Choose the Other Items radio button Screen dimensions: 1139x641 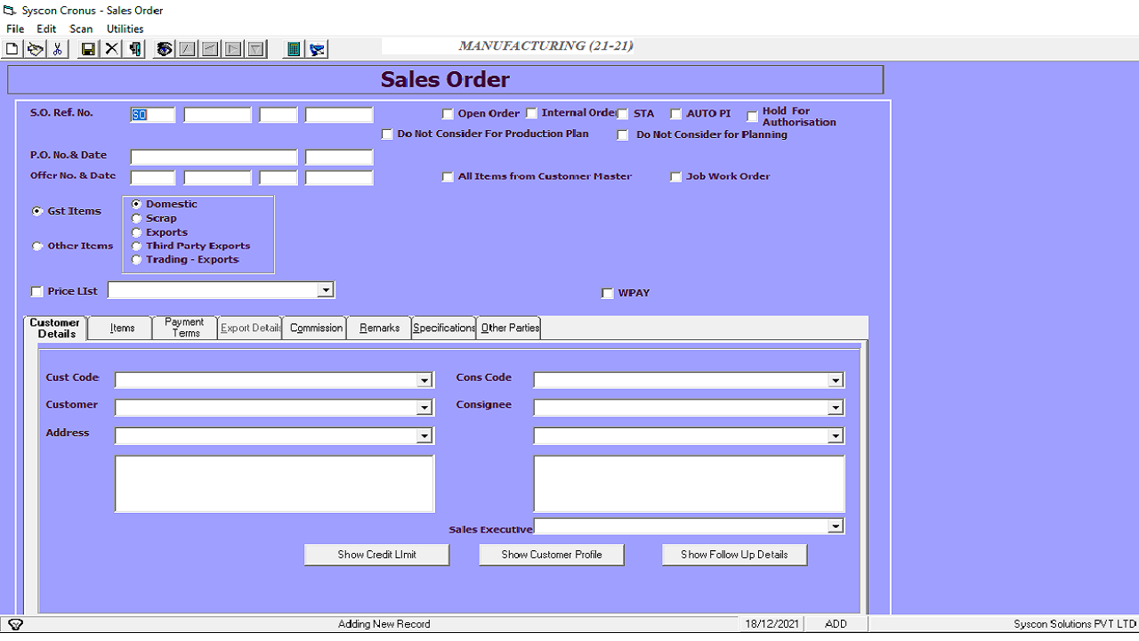[x=37, y=247]
